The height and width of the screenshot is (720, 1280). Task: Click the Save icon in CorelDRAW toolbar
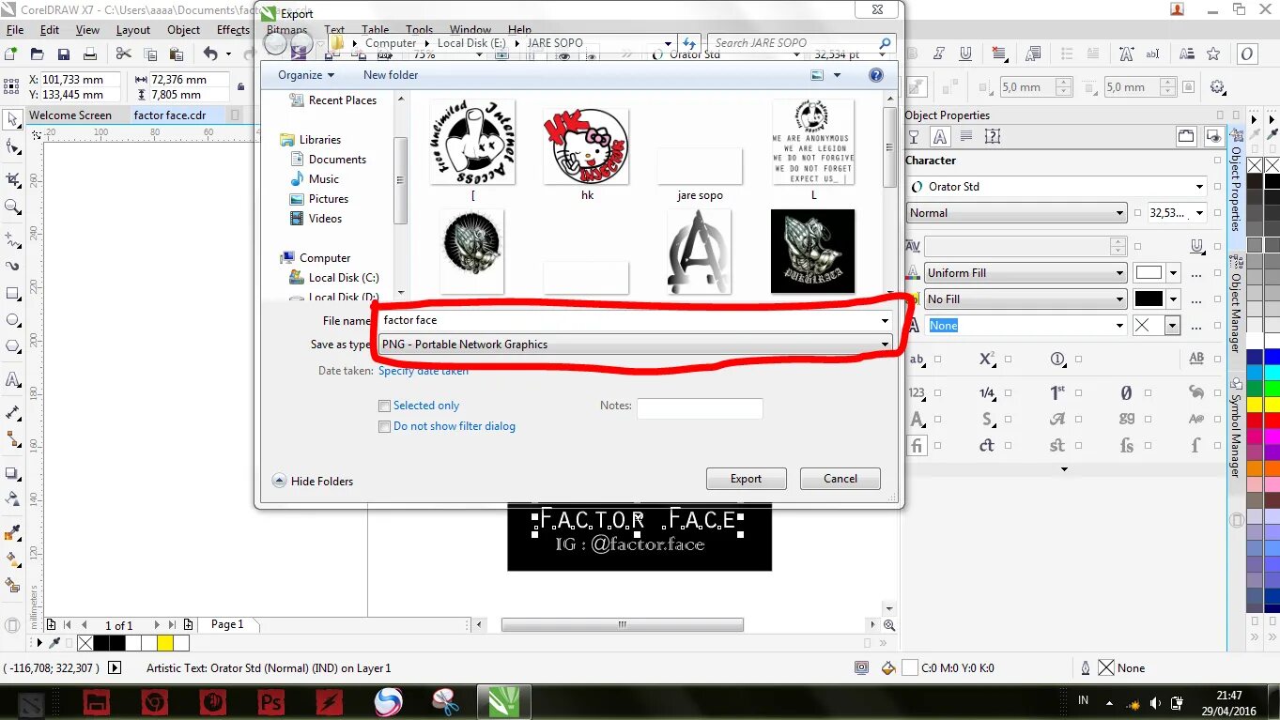point(63,54)
